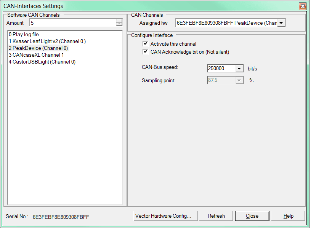Select the Kvaser Leaf Light v2 channel
The image size is (311, 228).
(42, 42)
